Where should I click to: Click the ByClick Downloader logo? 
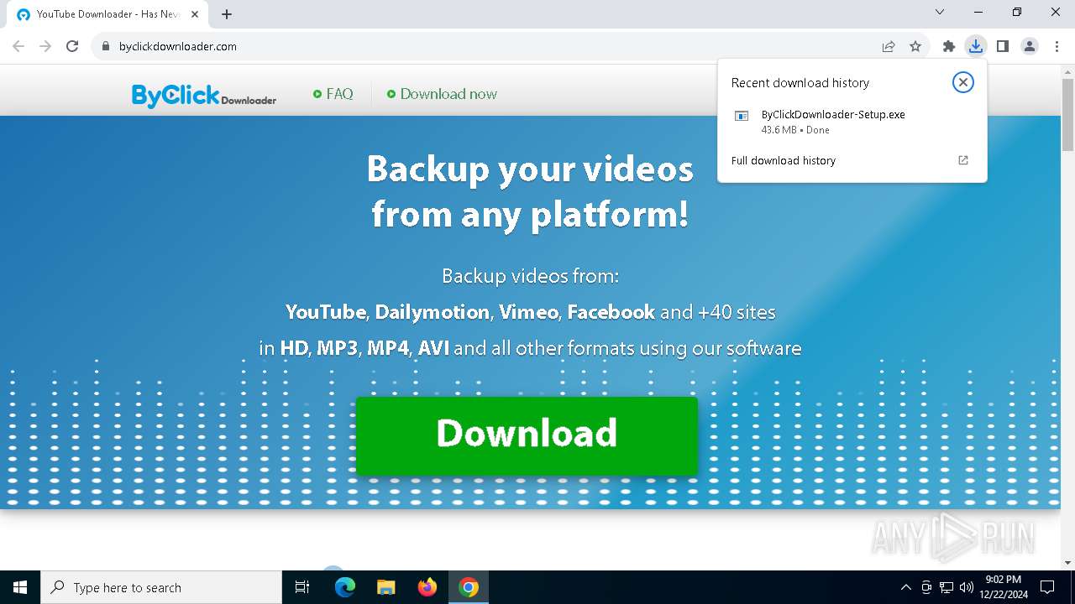[203, 96]
